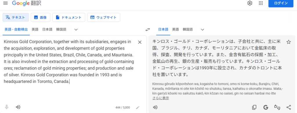Expand the source language list chevron
Image resolution: width=297 pixels, height=113 pixels.
pos(76,30)
